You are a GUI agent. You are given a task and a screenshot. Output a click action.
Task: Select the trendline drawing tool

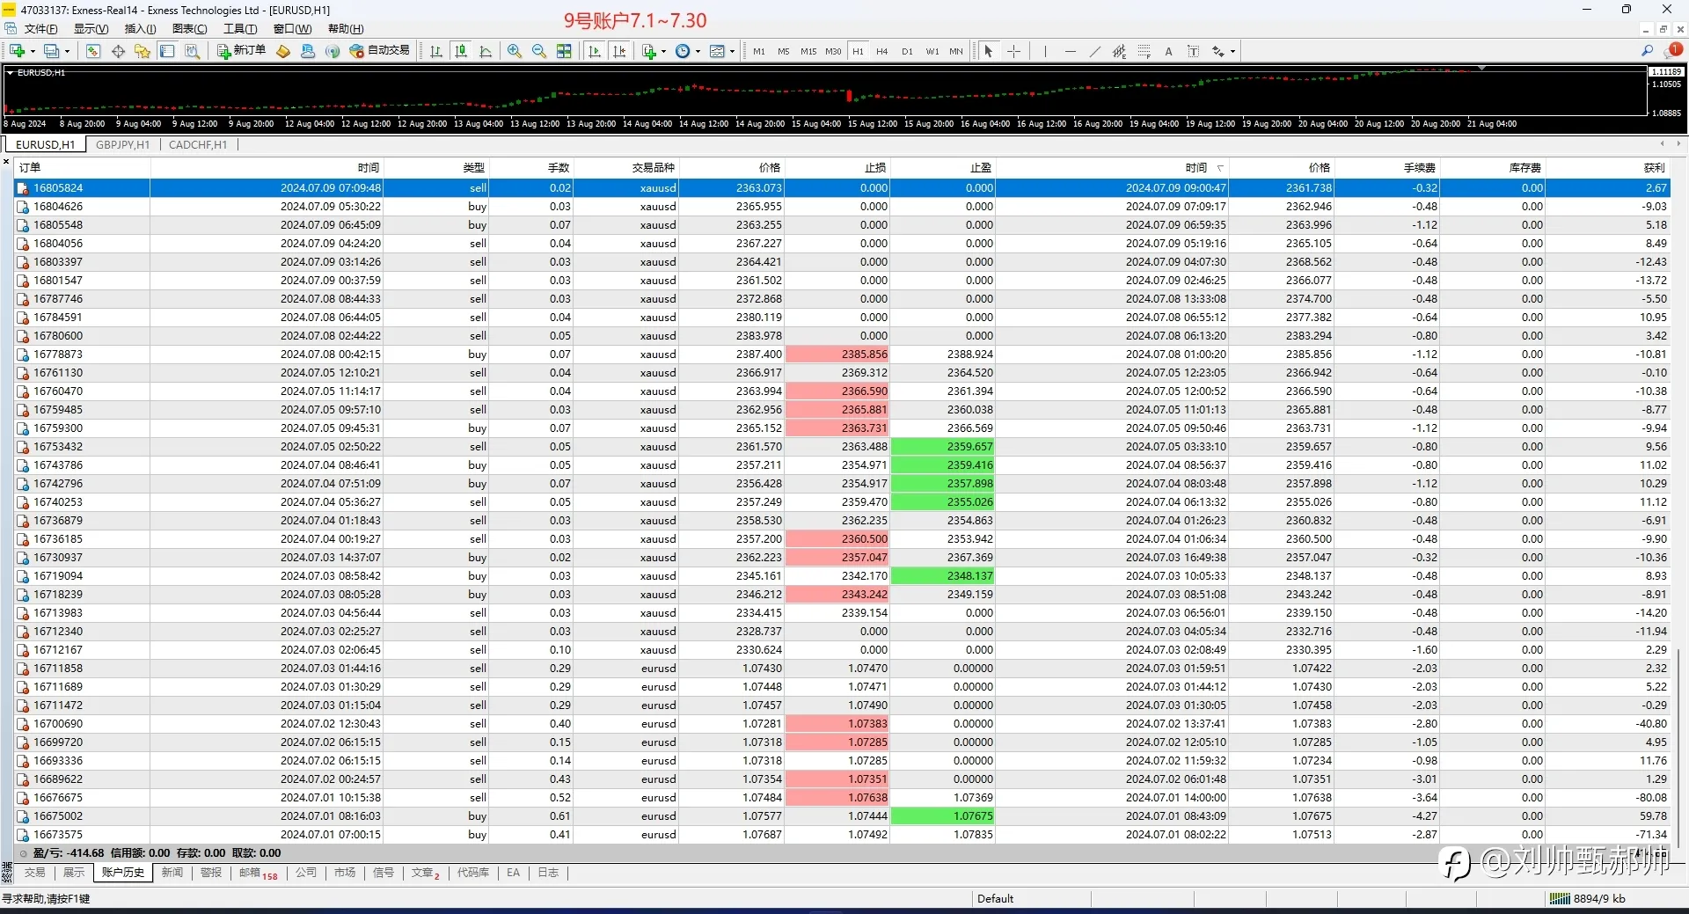tap(1094, 51)
